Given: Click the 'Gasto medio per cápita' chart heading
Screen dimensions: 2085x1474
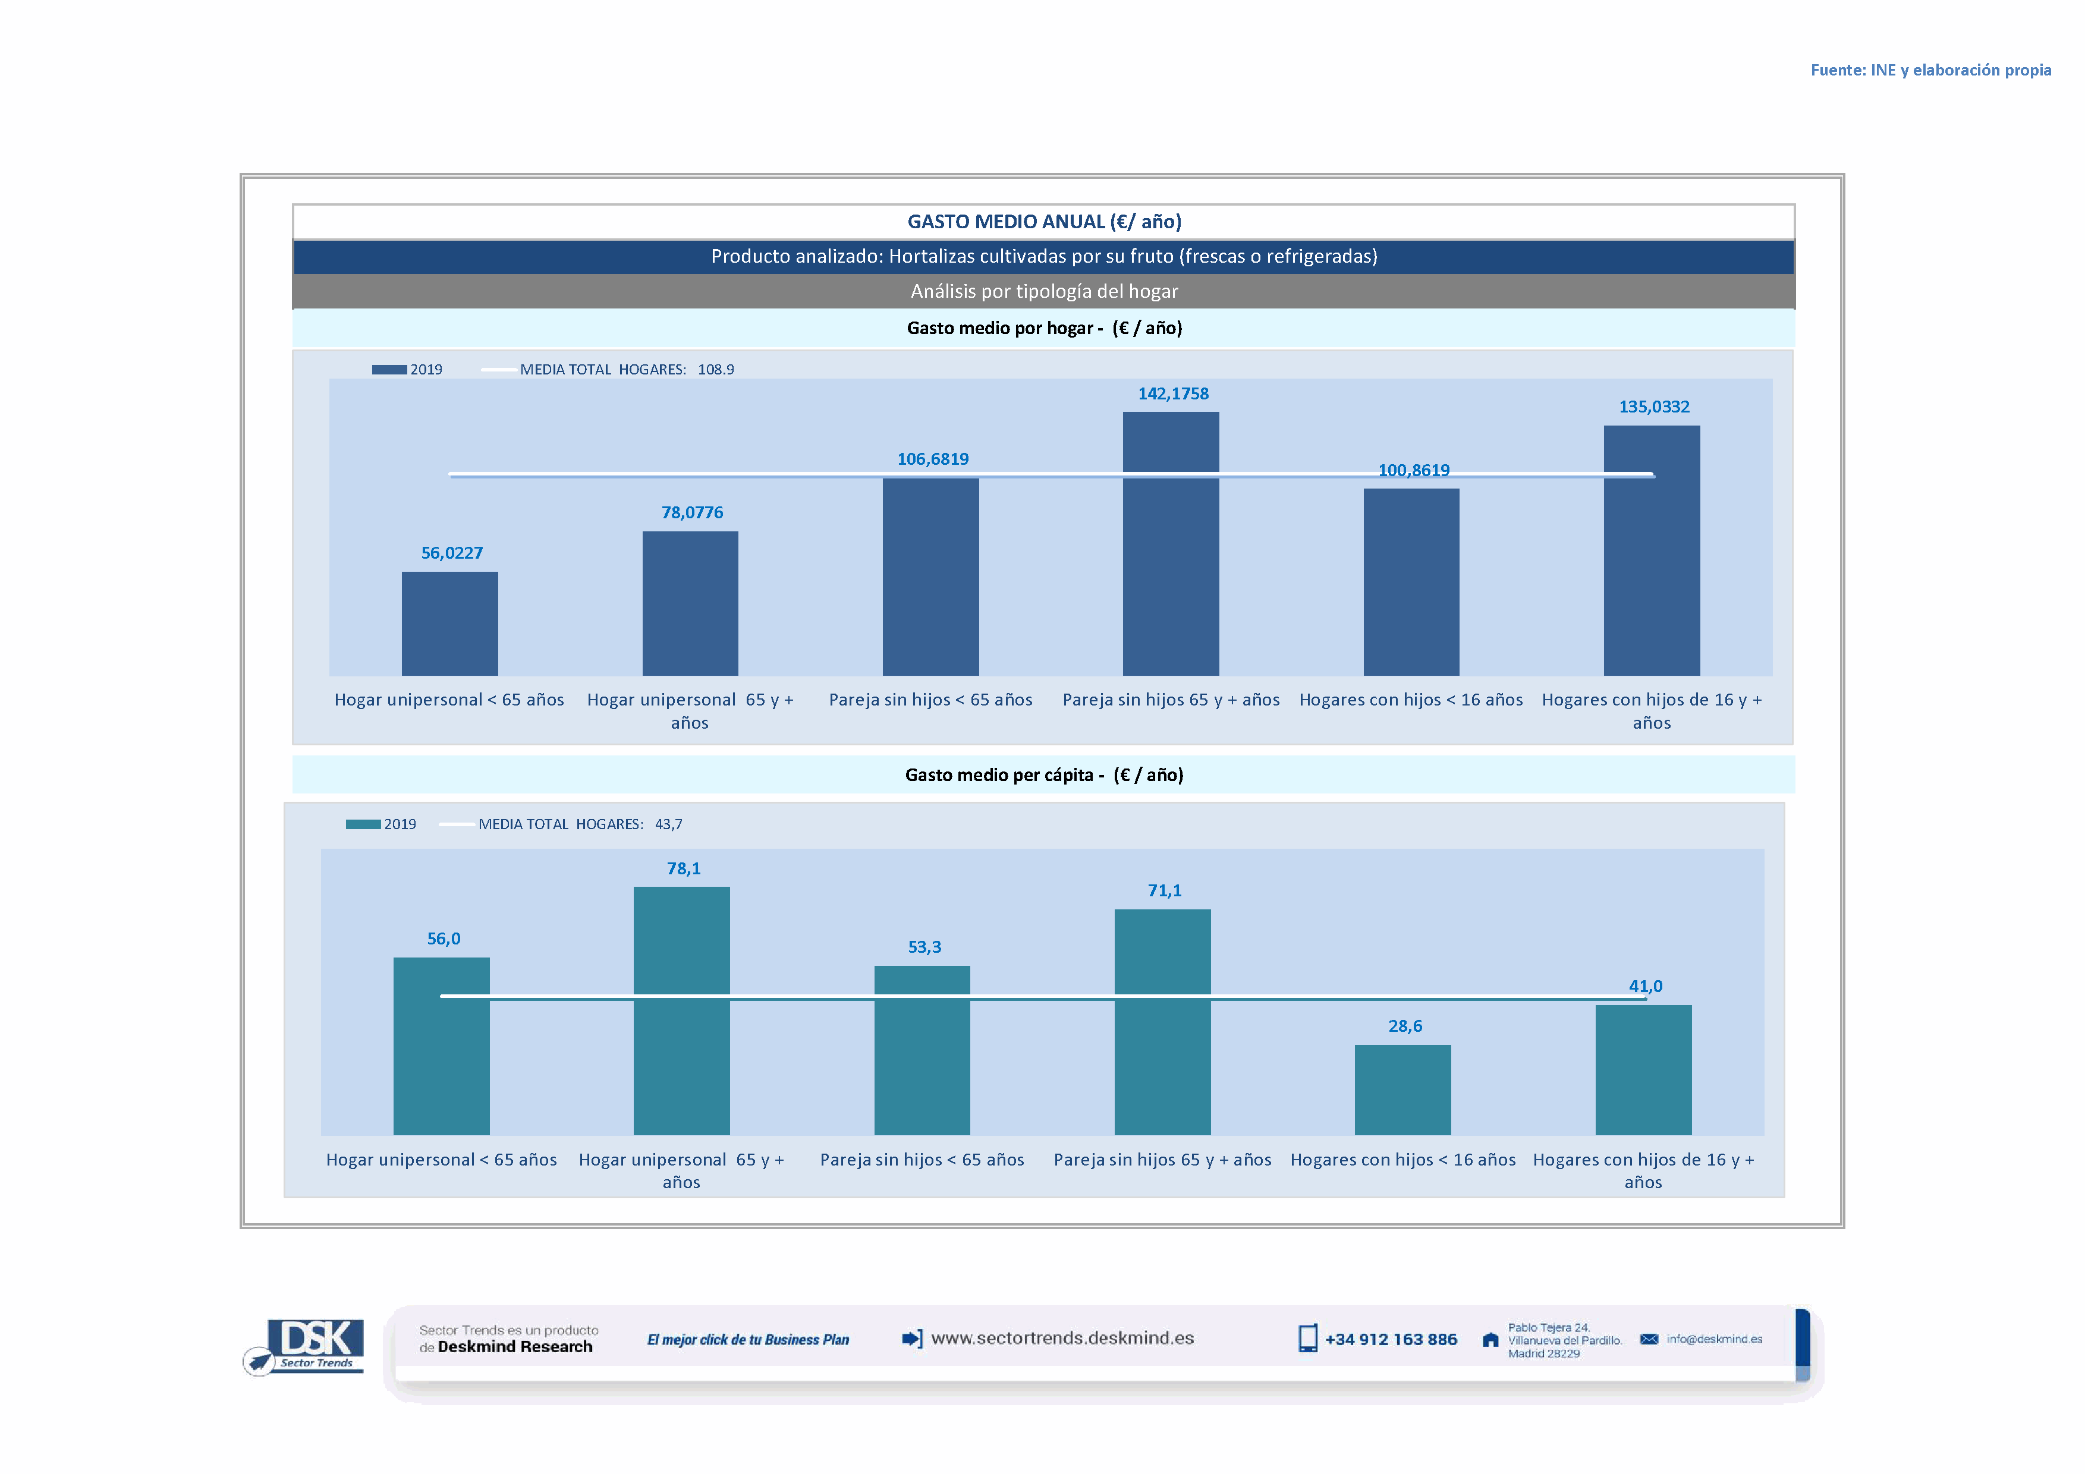Looking at the screenshot, I should [x=1043, y=774].
